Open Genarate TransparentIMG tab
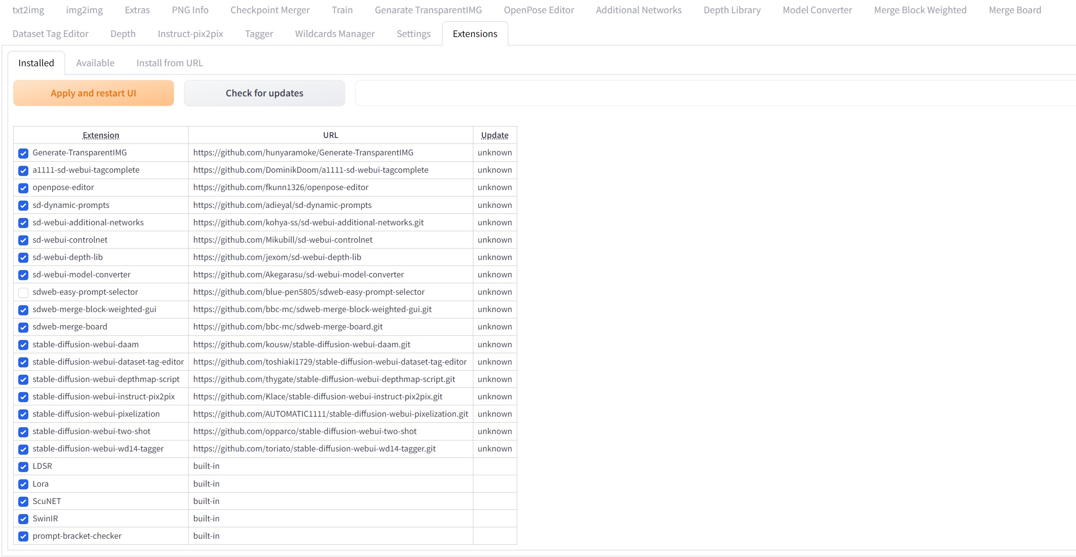This screenshot has width=1076, height=557. pos(428,10)
